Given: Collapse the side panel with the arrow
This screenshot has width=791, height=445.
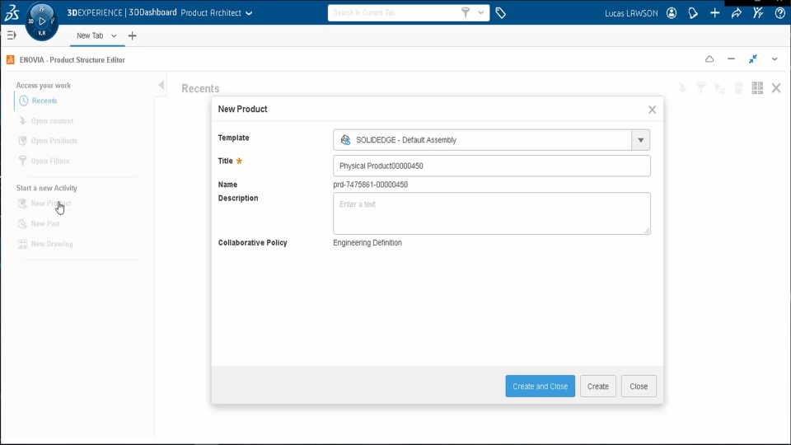Looking at the screenshot, I should pos(161,86).
